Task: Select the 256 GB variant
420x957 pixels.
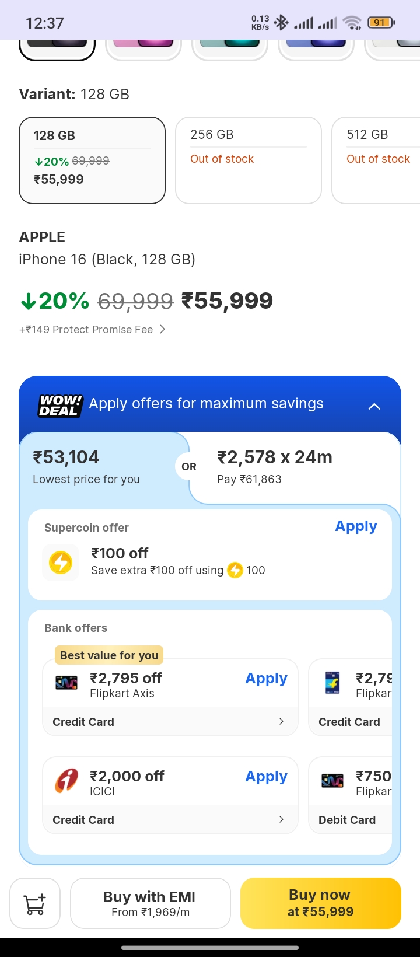Action: (x=249, y=160)
